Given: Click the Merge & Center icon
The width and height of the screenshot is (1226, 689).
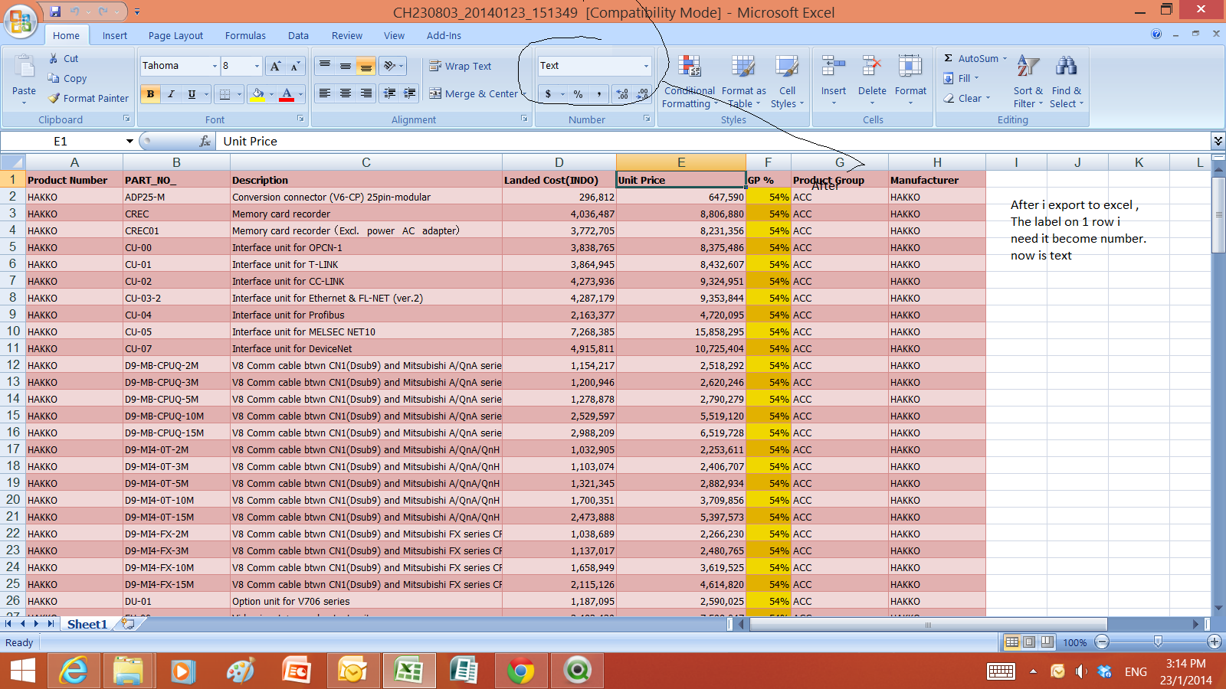Looking at the screenshot, I should coord(435,93).
